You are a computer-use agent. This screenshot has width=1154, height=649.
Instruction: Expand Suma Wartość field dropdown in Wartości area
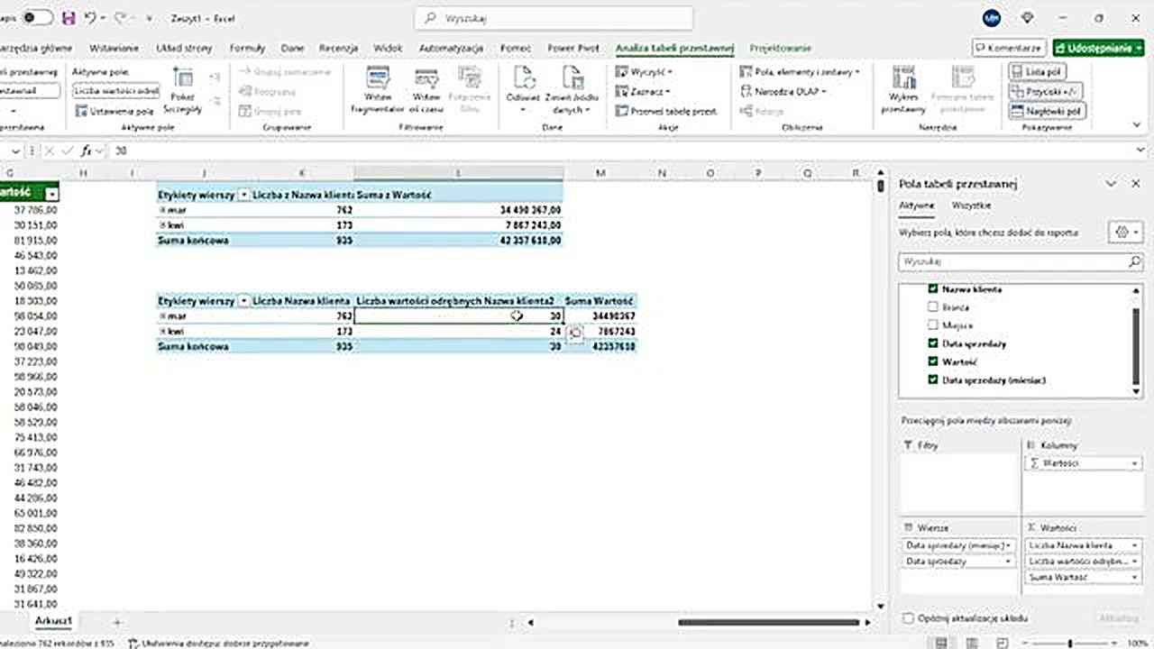click(x=1134, y=577)
